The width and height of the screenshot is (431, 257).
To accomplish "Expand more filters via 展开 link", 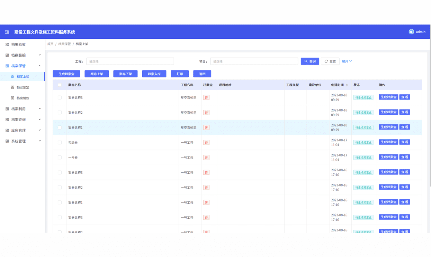I will [347, 61].
